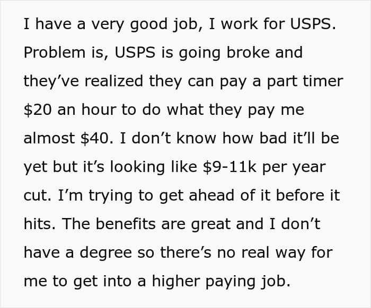This screenshot has height=308, width=371.
Task: Click the phrase "part timer"
Action: (305, 81)
